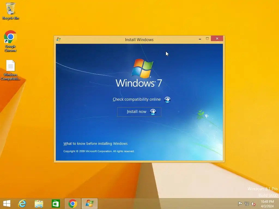The image size is (279, 209).
Task: Maximize the Install Windows window
Action: [207, 39]
